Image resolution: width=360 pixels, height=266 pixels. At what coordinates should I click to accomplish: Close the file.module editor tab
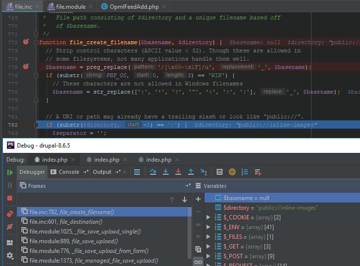tap(91, 7)
